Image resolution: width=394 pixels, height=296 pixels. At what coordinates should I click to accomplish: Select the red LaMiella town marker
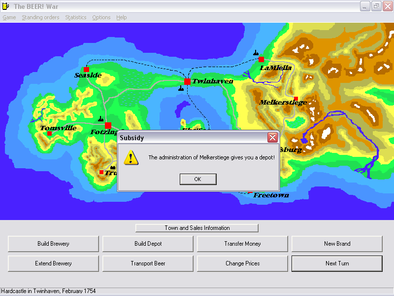point(261,59)
